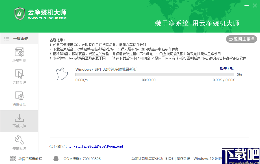Click the download progress bar
The height and width of the screenshot is (164, 260).
155,74
